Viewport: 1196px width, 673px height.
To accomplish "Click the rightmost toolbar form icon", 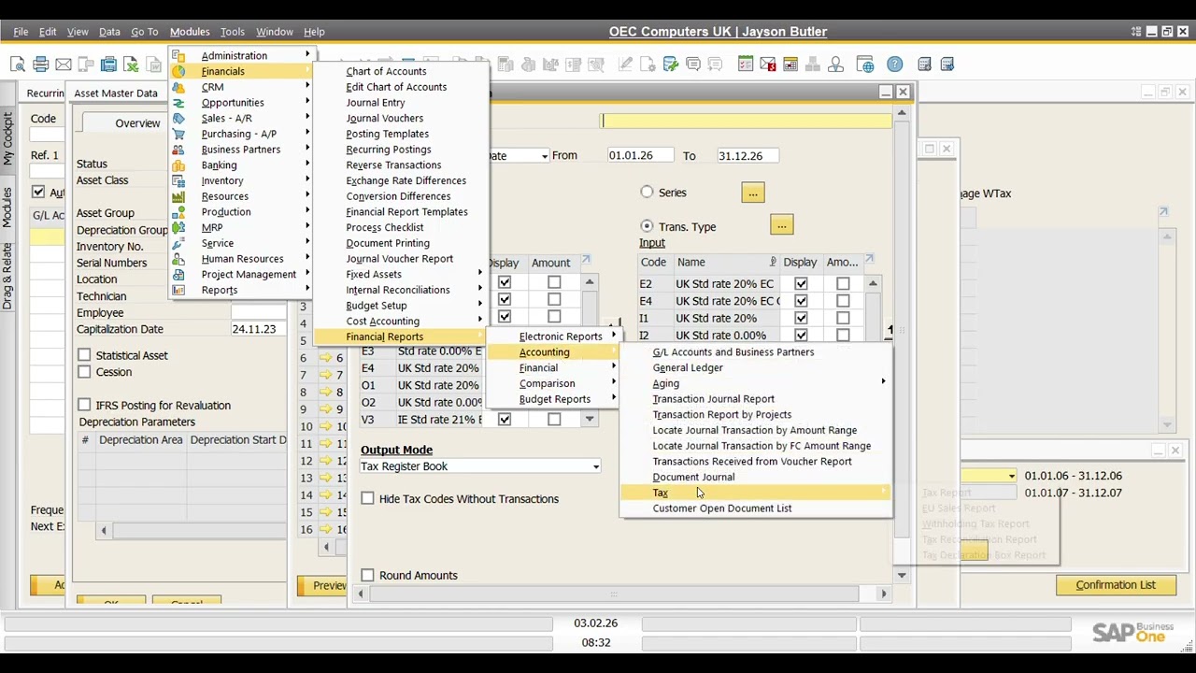I will click(x=947, y=64).
